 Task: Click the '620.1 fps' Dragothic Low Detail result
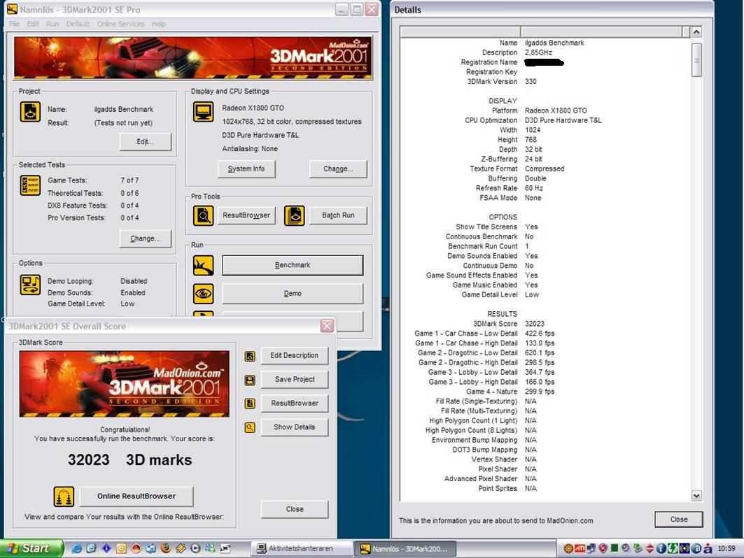pos(540,353)
